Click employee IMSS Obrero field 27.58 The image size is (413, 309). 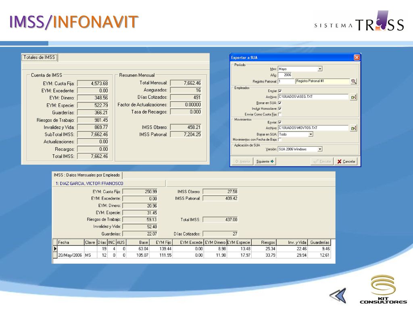coord(221,192)
